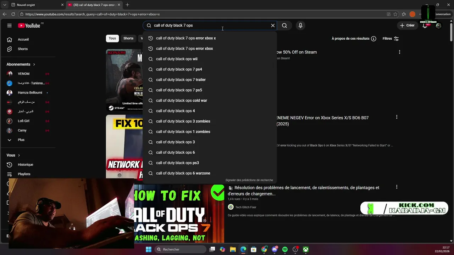
Task: Select the Tous filter chip
Action: coord(112,38)
